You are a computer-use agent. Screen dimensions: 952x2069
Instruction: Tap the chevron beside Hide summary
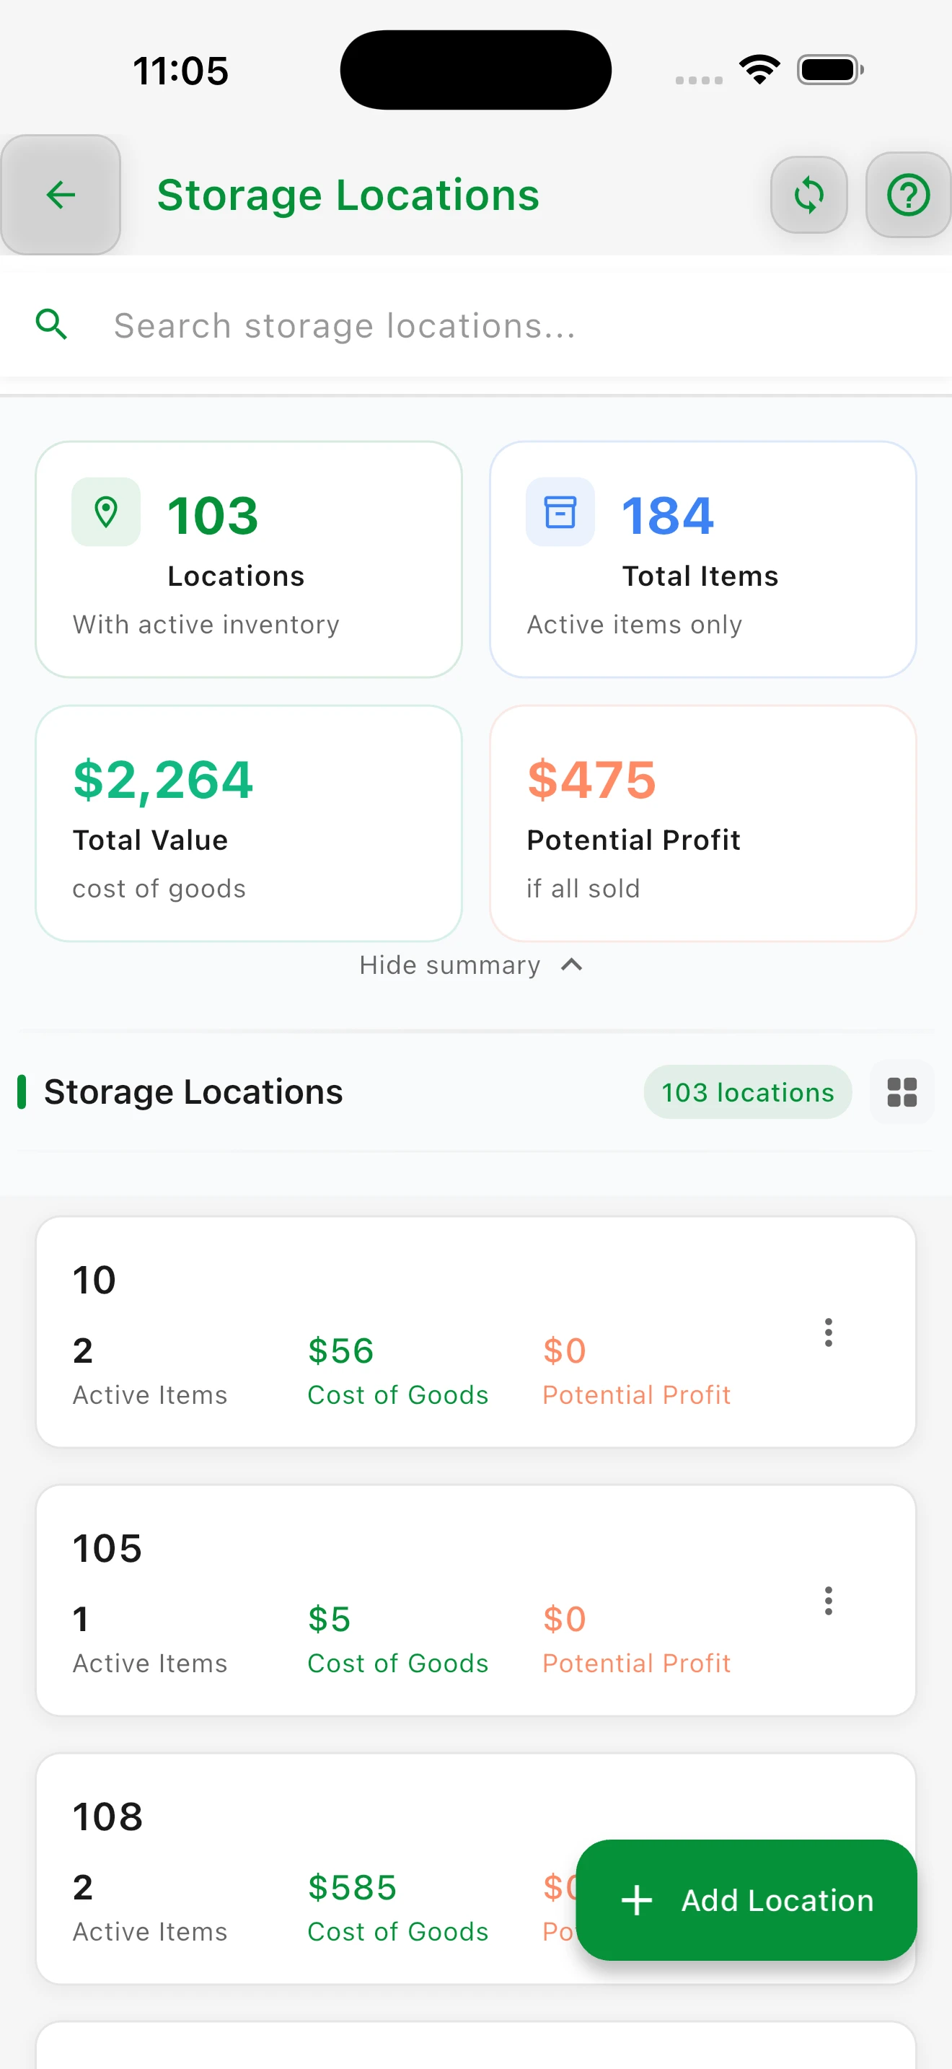click(570, 965)
